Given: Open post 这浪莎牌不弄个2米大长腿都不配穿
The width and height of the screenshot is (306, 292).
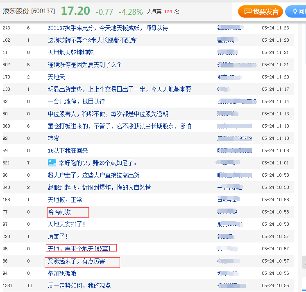Looking at the screenshot, I should point(92,40).
